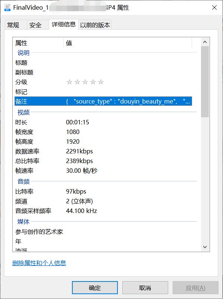
Task: Click the 标记 value field
Action: point(128,92)
